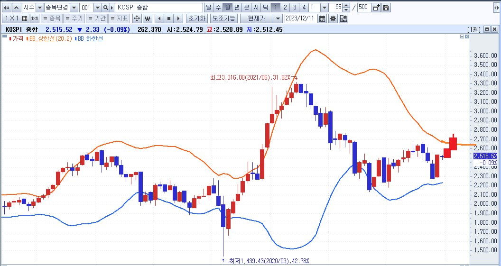Image resolution: width=501 pixels, height=266 pixels.
Task: Click the magnifier search icon beside code 001
Action: tap(105, 7)
